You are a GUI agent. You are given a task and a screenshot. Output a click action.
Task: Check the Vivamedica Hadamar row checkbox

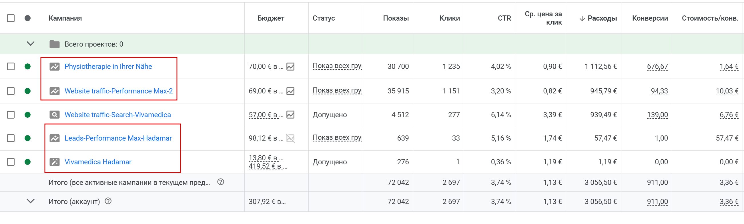(11, 162)
